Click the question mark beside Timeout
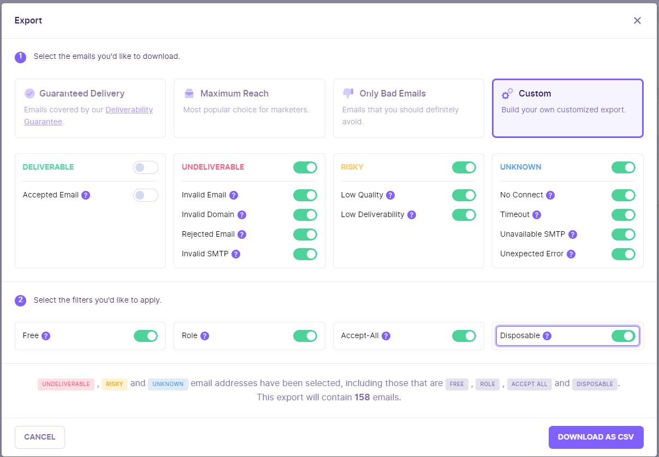The height and width of the screenshot is (457, 659). point(537,215)
